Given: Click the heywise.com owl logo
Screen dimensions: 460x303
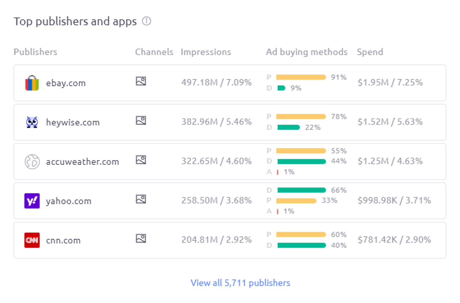Looking at the screenshot, I should [32, 122].
